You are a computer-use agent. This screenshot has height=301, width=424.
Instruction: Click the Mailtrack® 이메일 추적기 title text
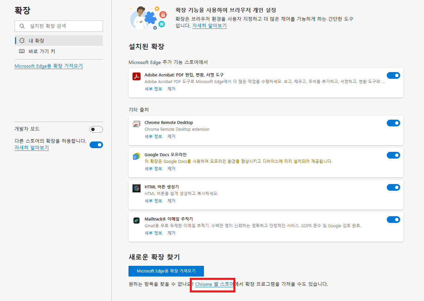point(169,219)
